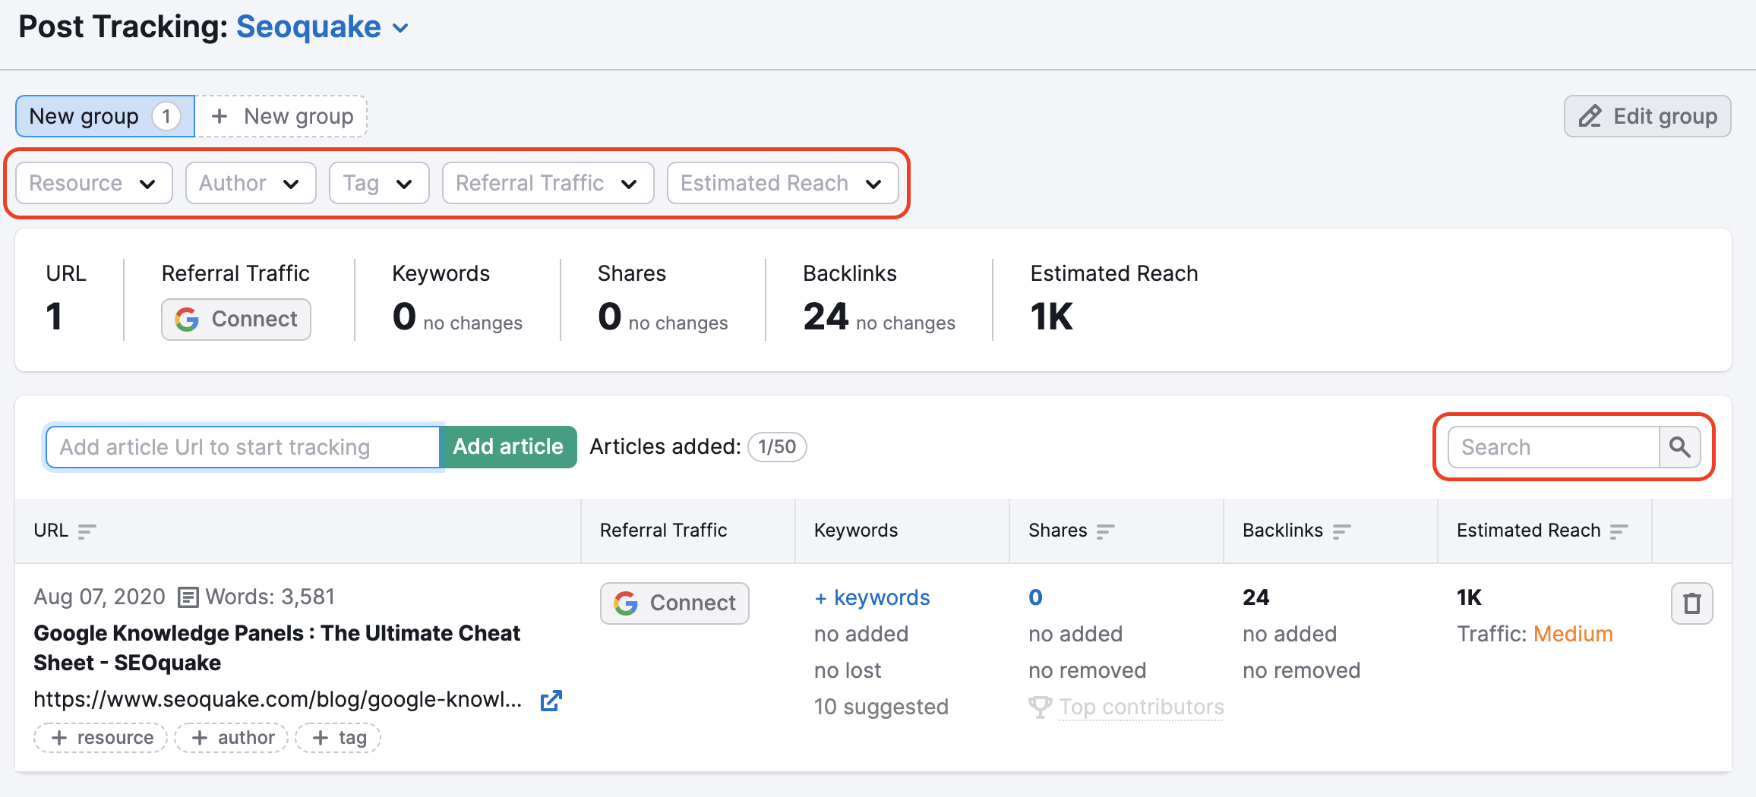Image resolution: width=1756 pixels, height=797 pixels.
Task: Expand the Referral Traffic filter
Action: point(548,183)
